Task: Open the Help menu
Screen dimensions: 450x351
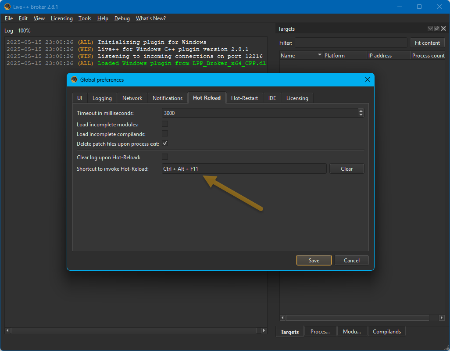Action: (103, 18)
